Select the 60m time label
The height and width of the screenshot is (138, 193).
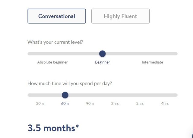[65, 104]
